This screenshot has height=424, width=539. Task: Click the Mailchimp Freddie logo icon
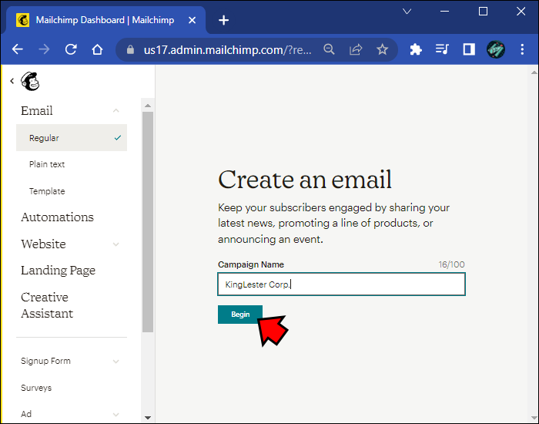click(x=29, y=81)
